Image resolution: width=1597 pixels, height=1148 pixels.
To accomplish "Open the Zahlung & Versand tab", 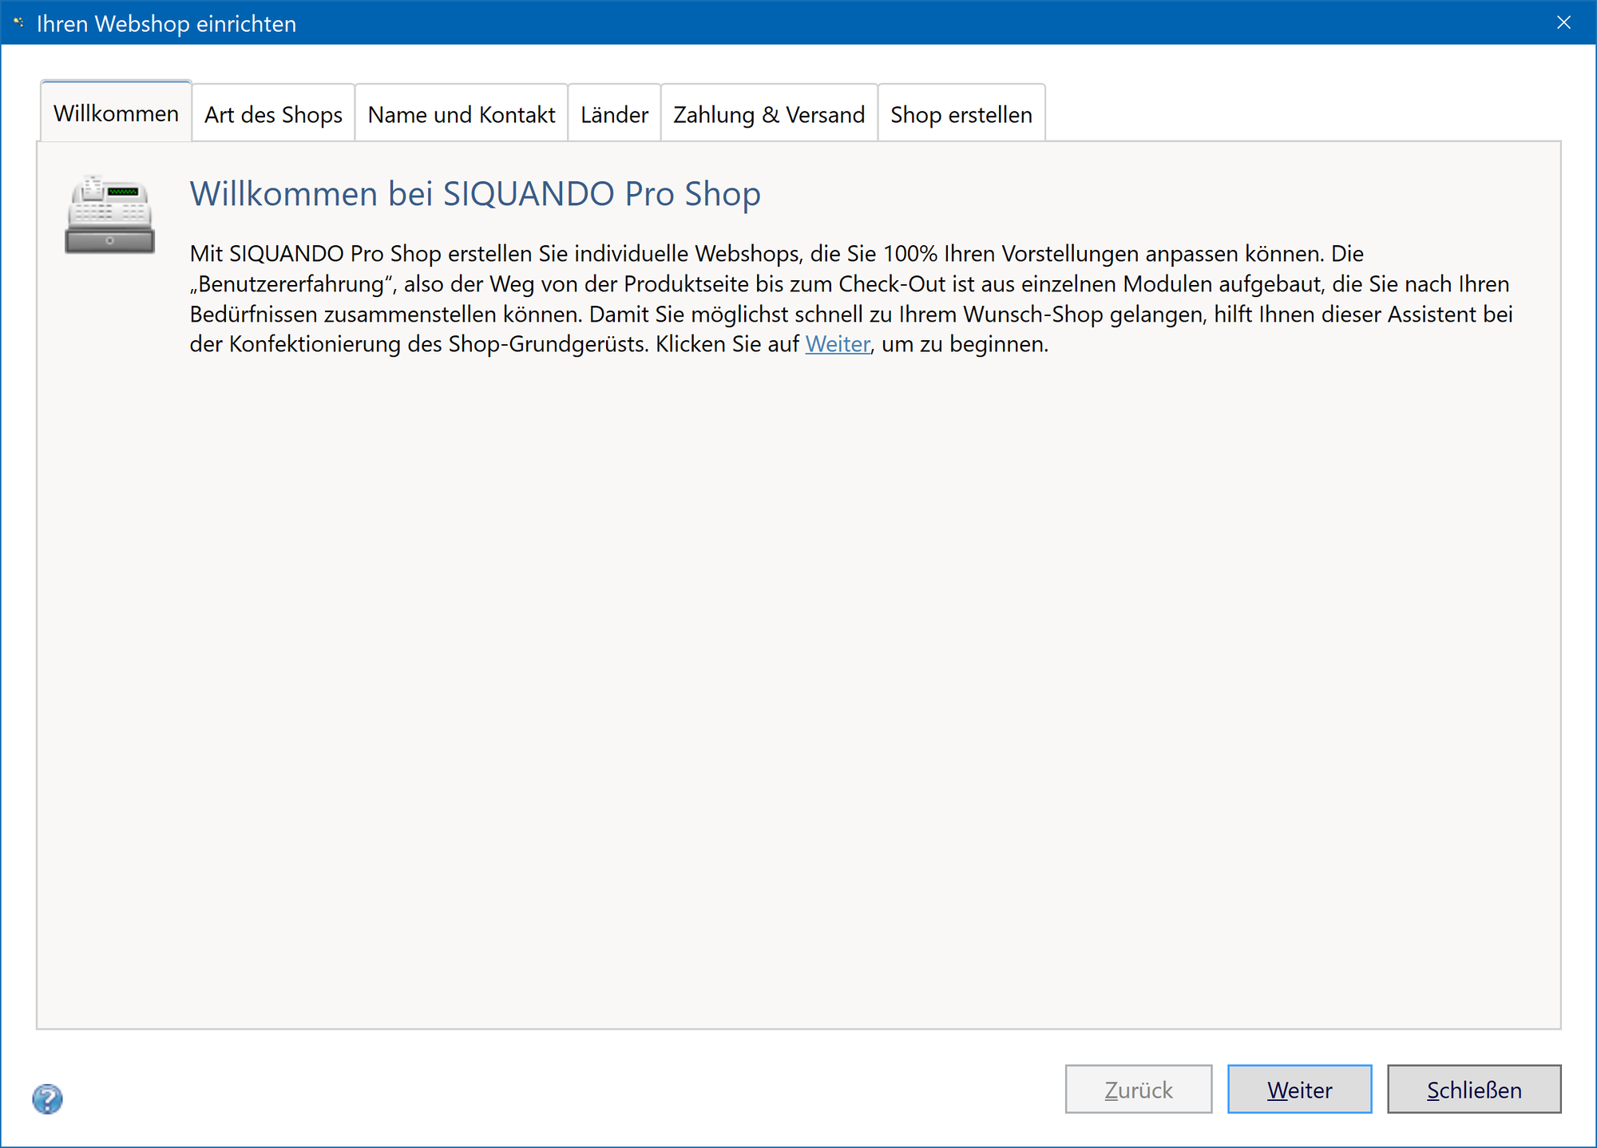I will coord(769,114).
